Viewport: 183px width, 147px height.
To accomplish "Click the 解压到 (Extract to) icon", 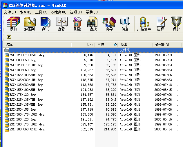I will coord(30,24).
